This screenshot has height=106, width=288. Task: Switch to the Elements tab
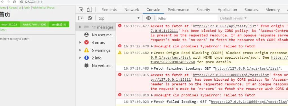(x=109, y=10)
